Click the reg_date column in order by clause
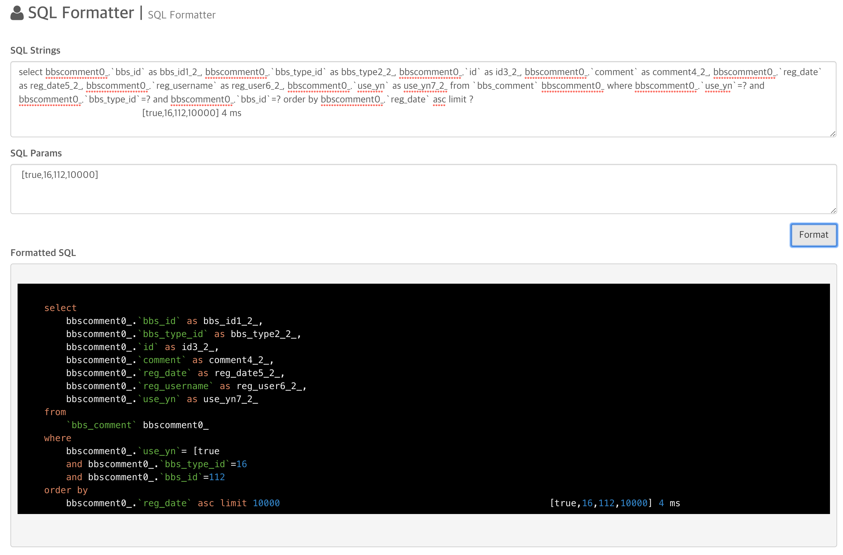The height and width of the screenshot is (555, 843). click(x=165, y=503)
